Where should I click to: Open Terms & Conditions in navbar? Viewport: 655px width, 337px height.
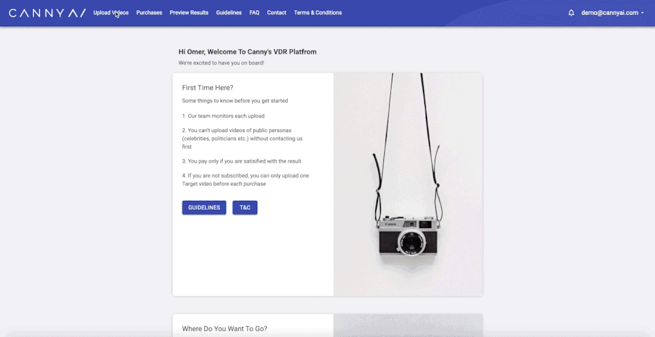tap(318, 13)
